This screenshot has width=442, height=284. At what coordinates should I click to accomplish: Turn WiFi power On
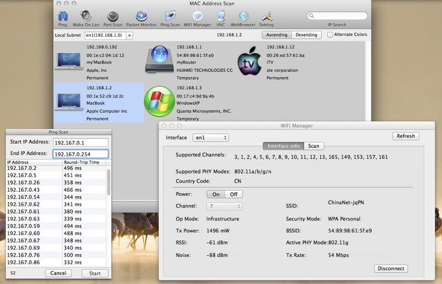pos(216,194)
